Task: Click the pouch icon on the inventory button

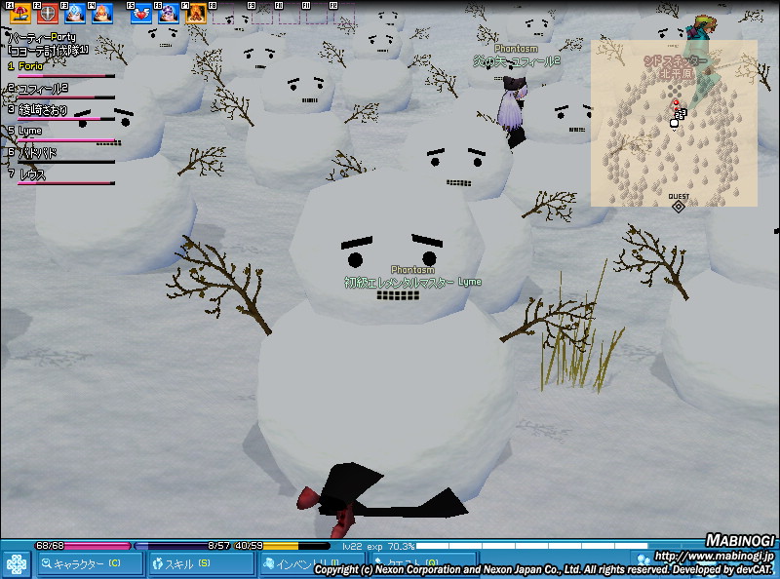Action: coord(269,563)
